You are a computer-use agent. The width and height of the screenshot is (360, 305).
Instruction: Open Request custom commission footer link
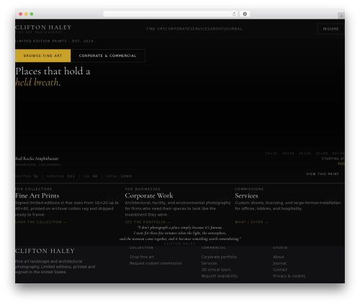click(156, 263)
